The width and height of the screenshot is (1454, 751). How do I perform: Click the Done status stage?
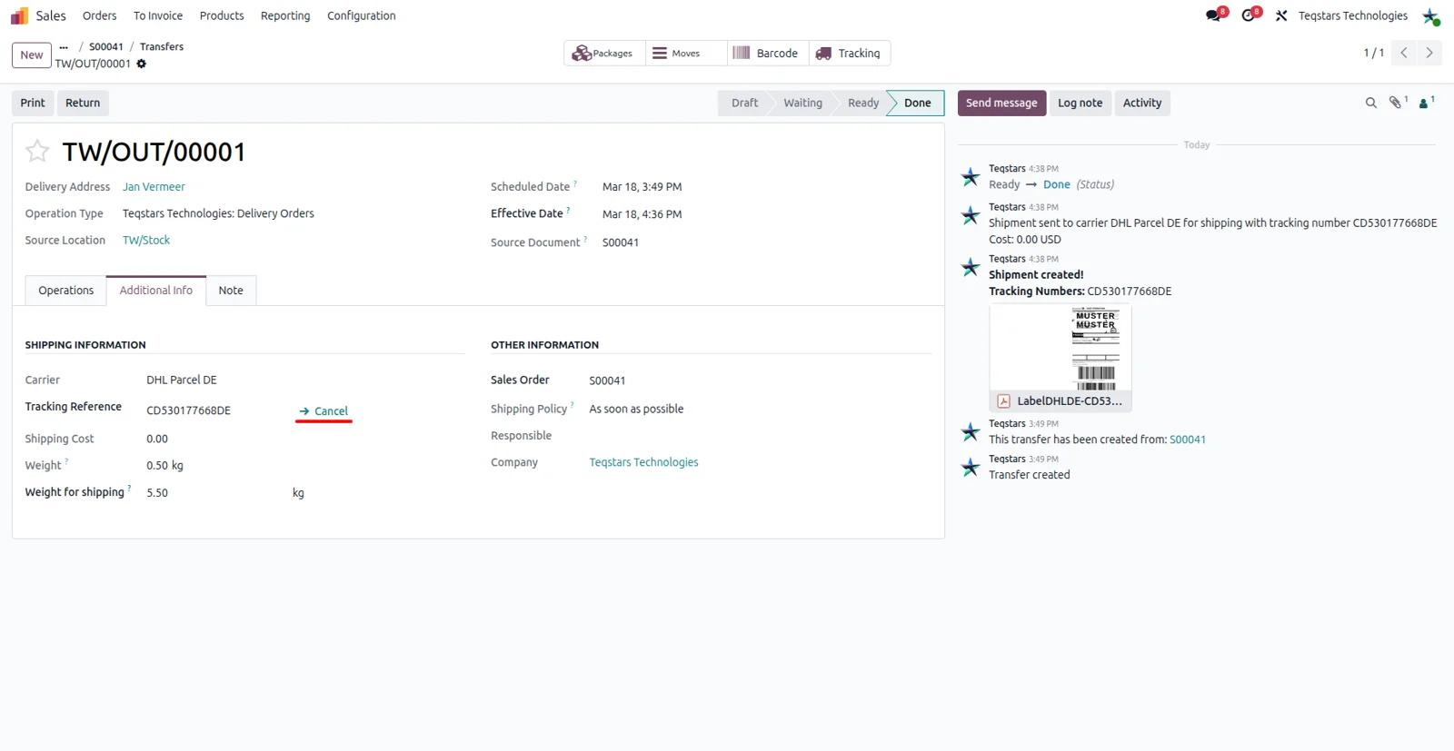[x=917, y=103]
